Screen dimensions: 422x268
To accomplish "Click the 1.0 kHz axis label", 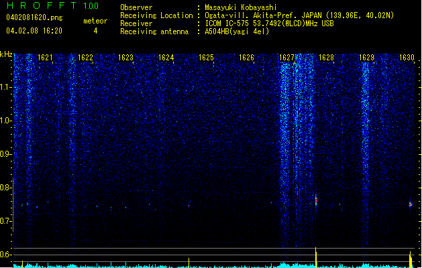I will (x=6, y=121).
